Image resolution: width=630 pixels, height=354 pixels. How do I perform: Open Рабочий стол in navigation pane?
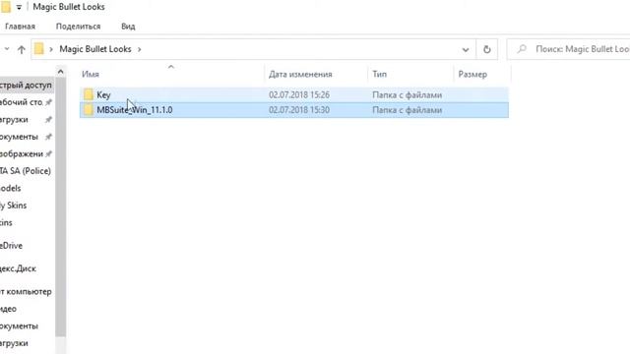22,102
